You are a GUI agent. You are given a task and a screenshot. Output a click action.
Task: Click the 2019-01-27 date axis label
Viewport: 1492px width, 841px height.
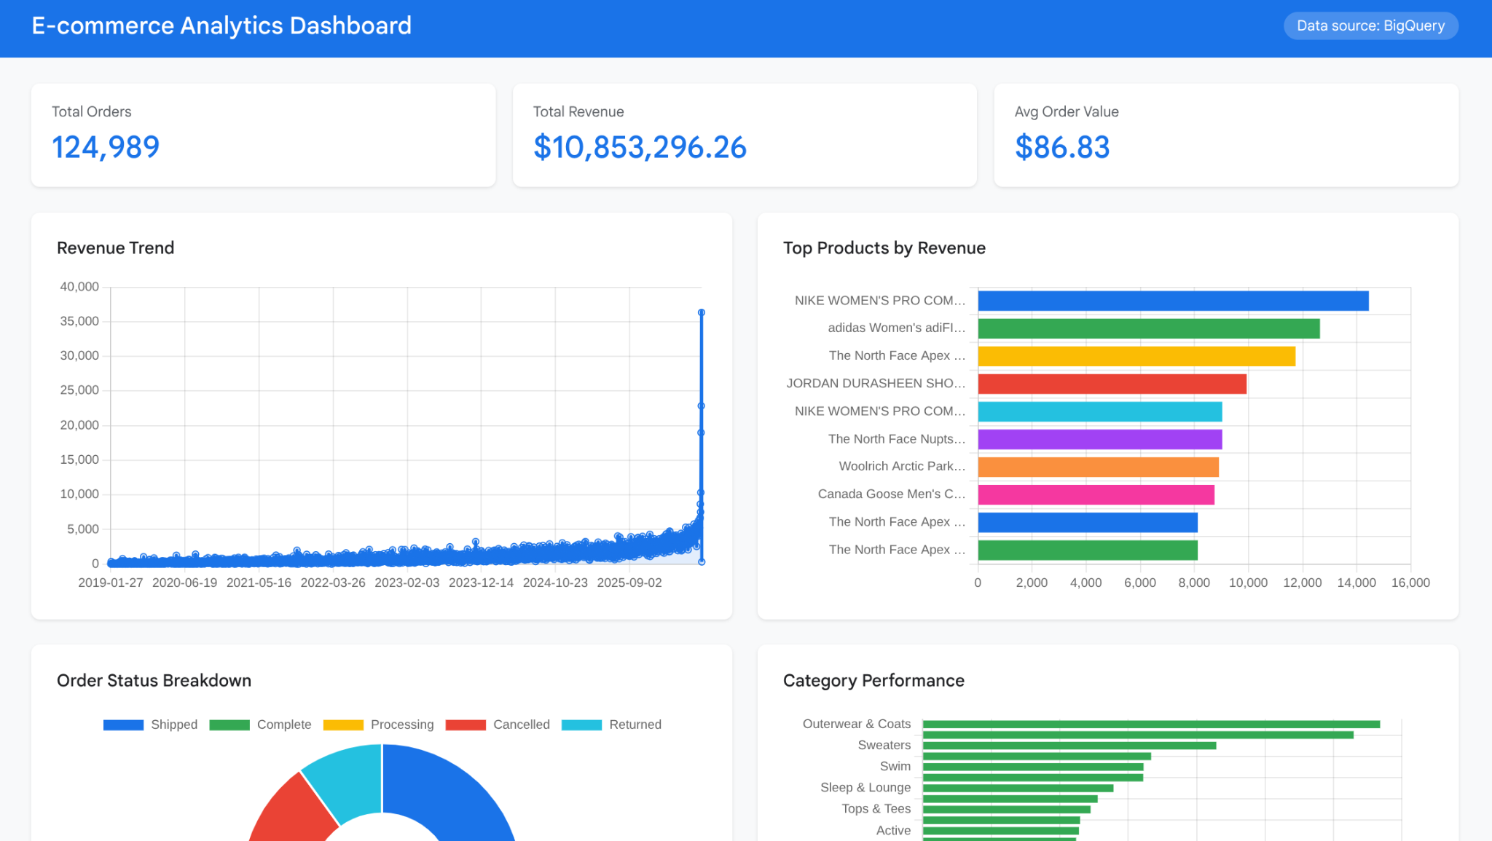111,583
